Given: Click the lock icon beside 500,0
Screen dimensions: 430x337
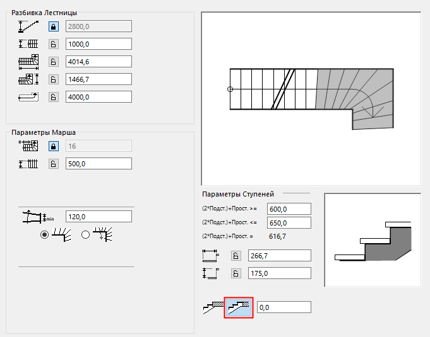Looking at the screenshot, I should [x=54, y=163].
